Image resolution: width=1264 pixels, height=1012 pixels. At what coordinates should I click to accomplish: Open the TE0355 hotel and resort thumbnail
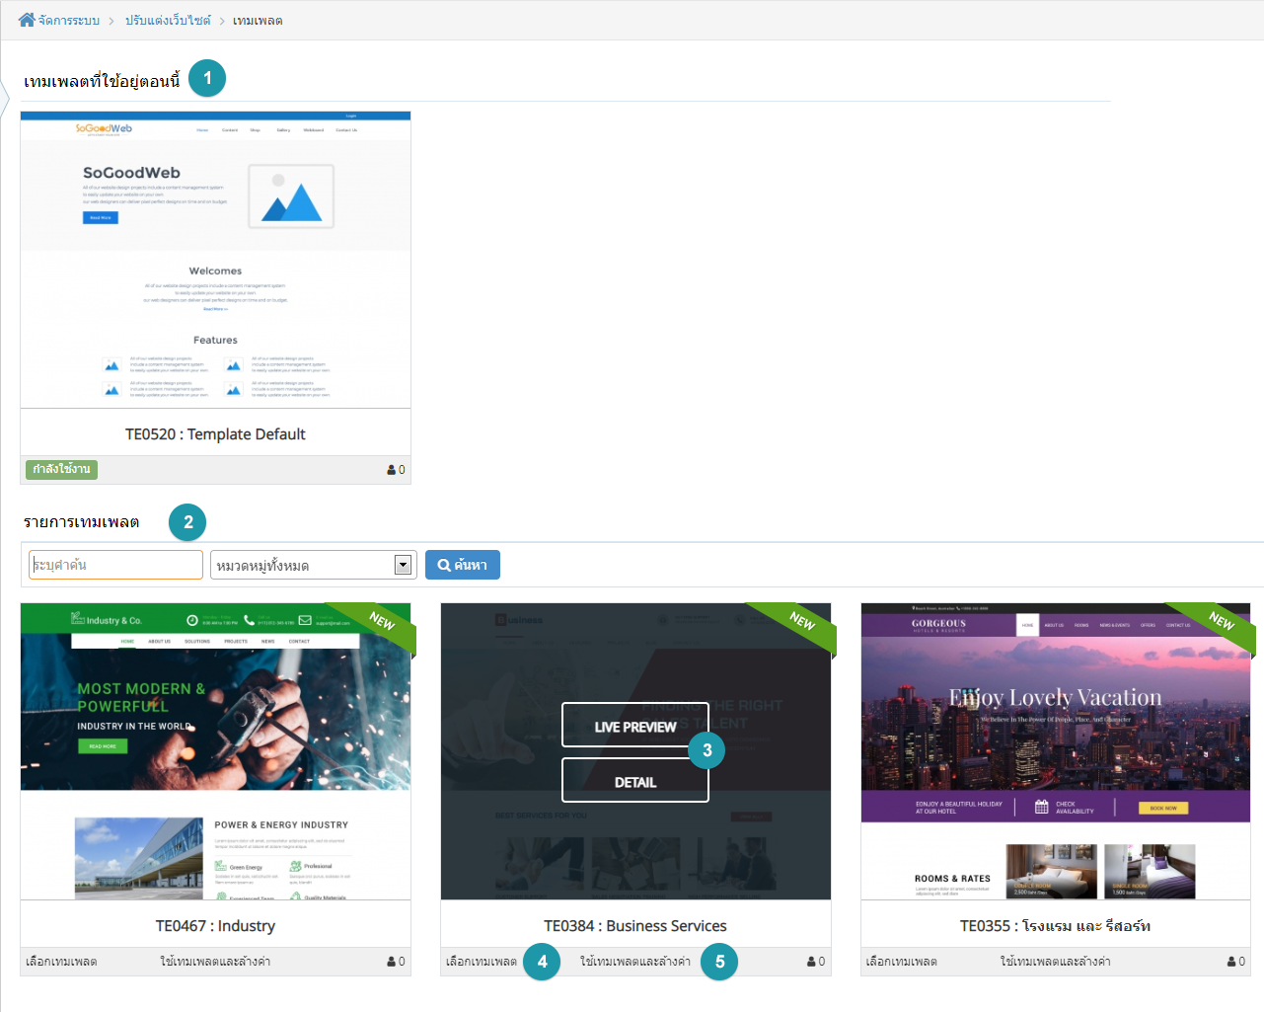(x=1056, y=751)
